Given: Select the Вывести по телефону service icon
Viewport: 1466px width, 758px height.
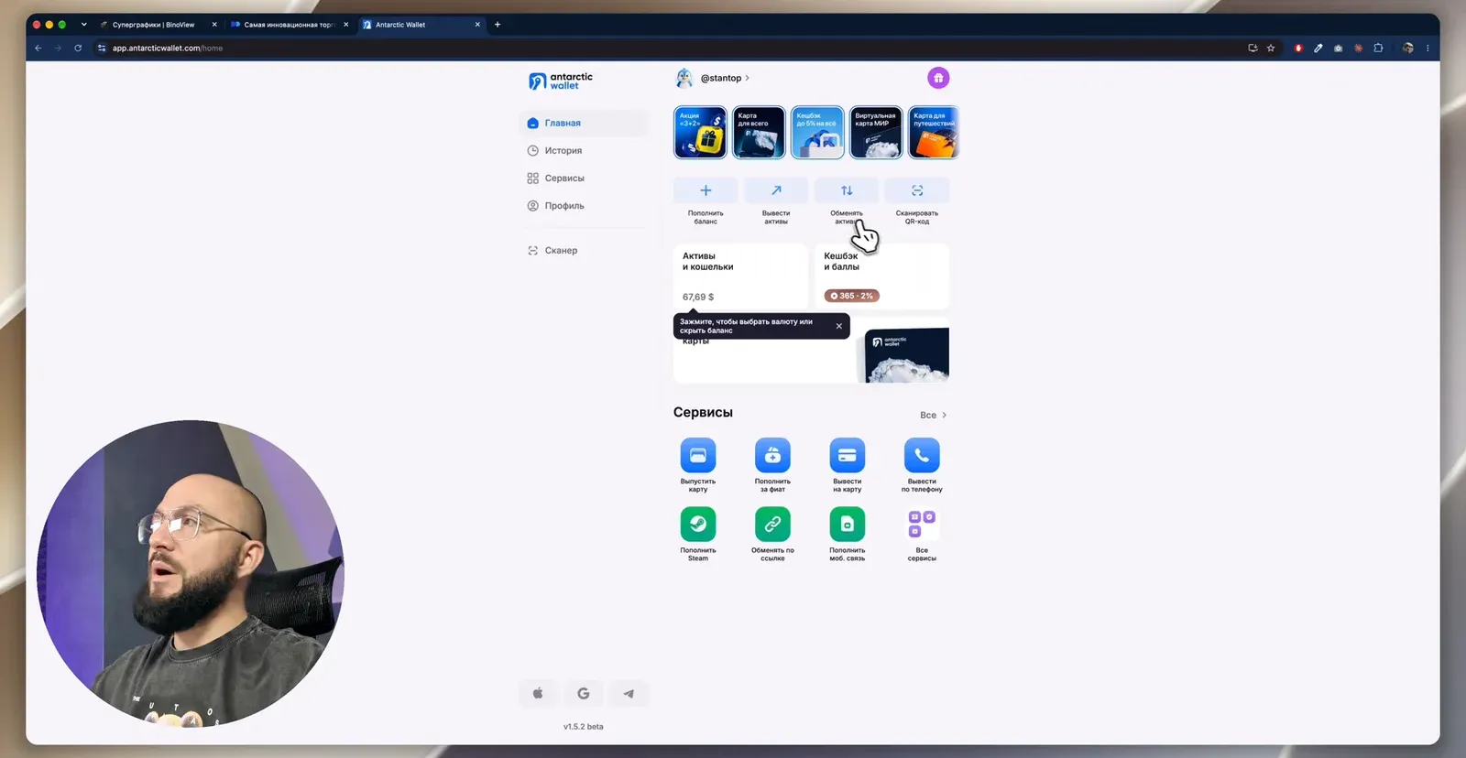Looking at the screenshot, I should pos(922,455).
